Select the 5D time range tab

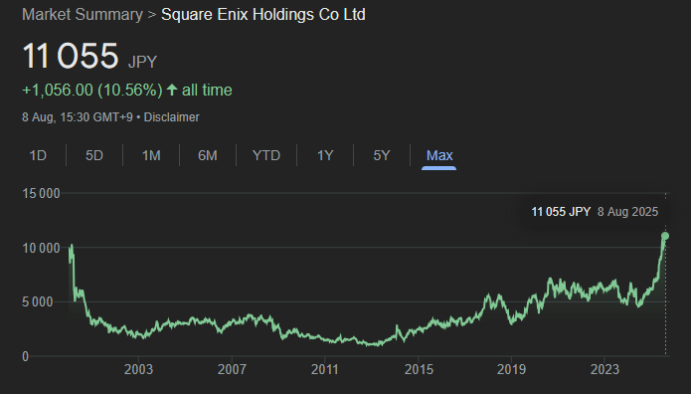94,155
